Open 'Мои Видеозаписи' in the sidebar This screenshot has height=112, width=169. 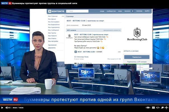(54, 25)
